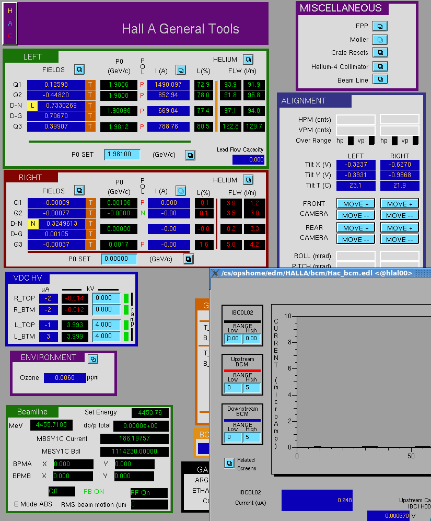Click the BCM window title bar path
Viewport: 431px width, 521px height.
317,273
